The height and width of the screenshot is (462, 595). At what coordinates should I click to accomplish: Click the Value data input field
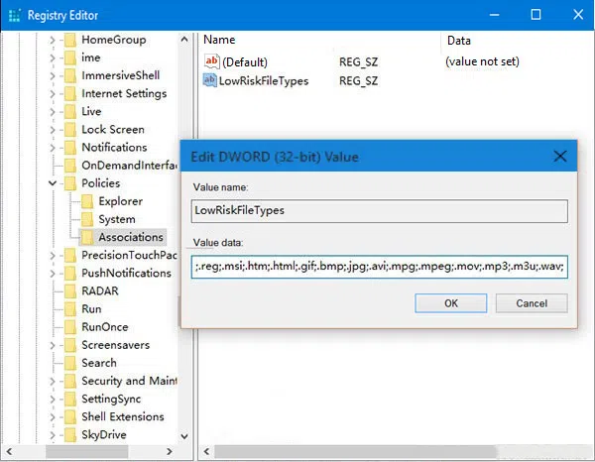[x=380, y=267]
